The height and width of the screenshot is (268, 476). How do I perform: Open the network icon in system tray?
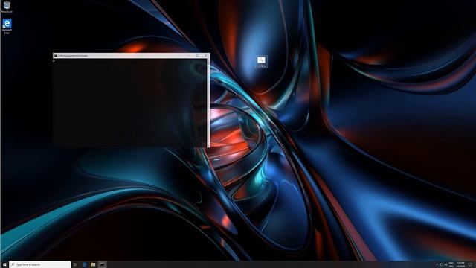441,265
